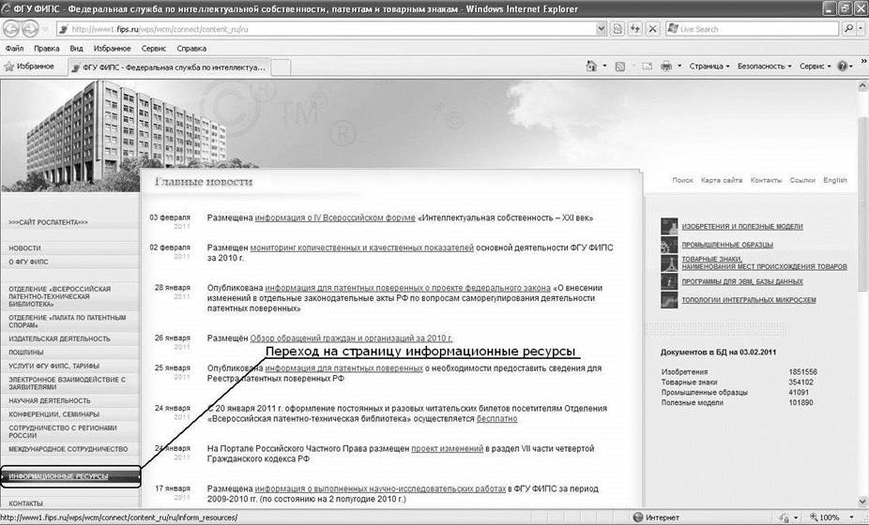Click the Read Mail icon
Screen dimensions: 869x525
coord(647,67)
